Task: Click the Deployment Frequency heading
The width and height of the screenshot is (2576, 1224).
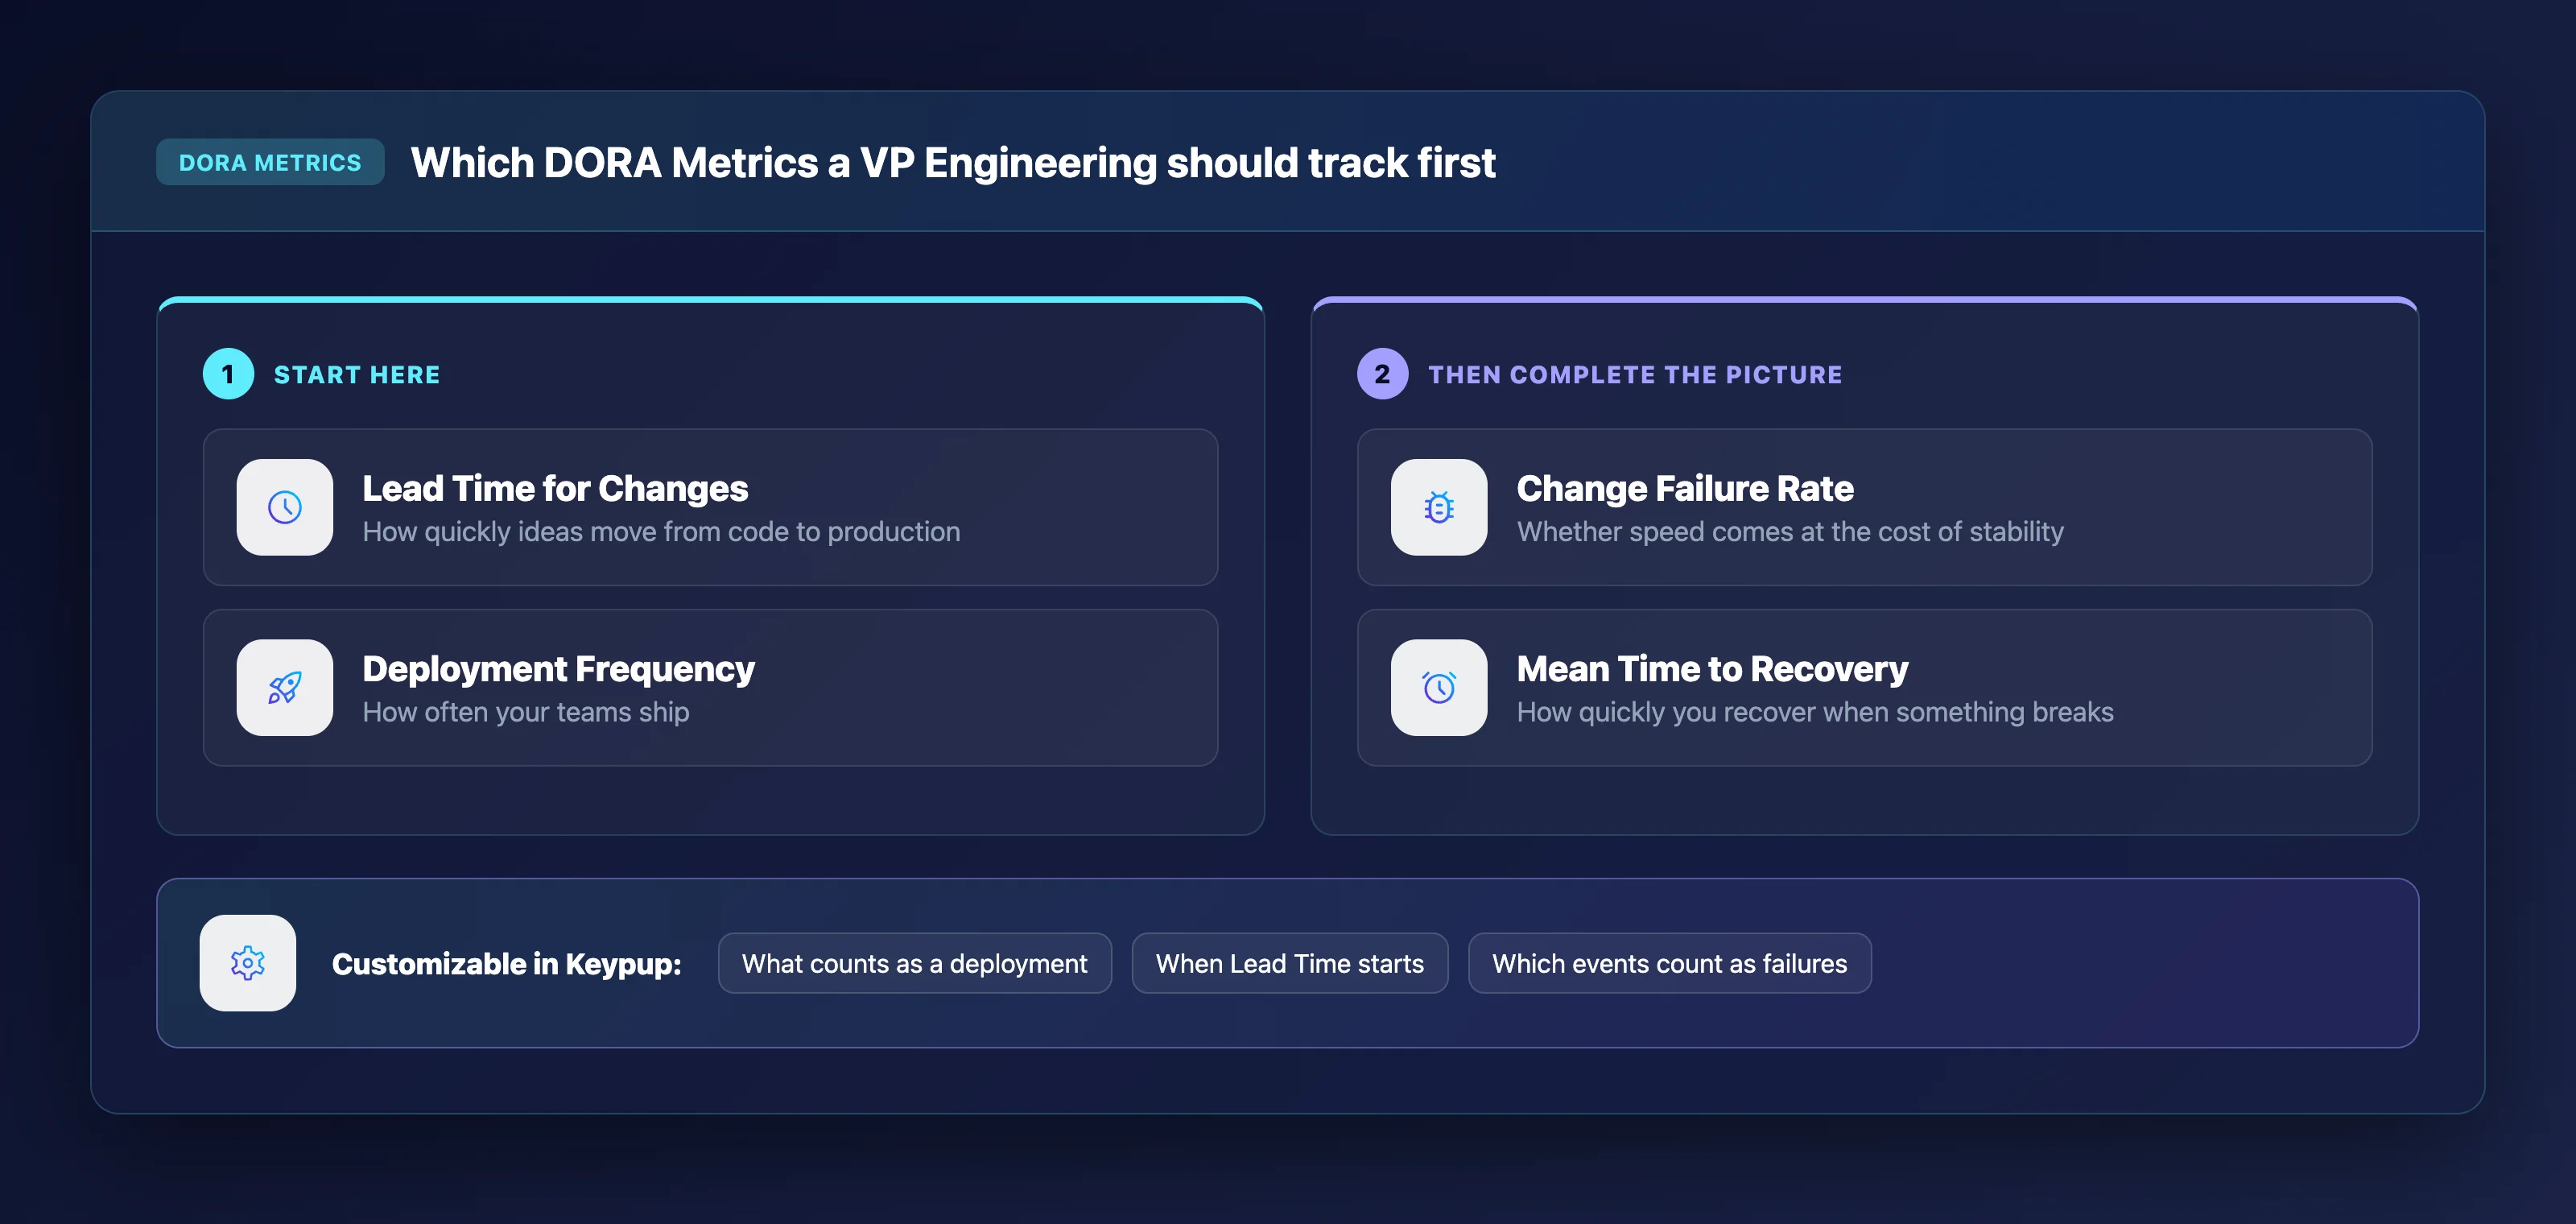Action: point(558,669)
